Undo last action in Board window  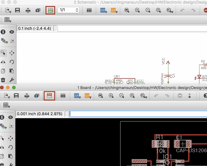click(157, 96)
